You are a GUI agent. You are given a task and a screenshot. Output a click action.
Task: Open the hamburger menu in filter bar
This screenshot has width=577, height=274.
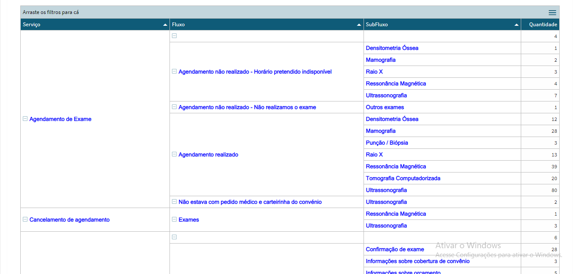[x=552, y=13]
